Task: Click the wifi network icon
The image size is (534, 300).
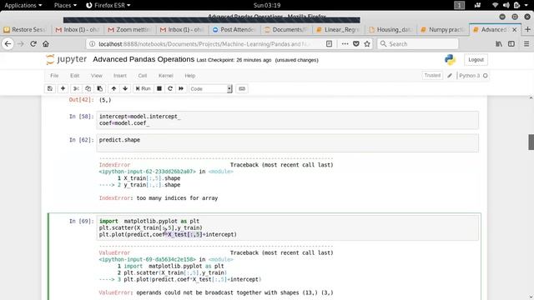Action: coord(495,5)
